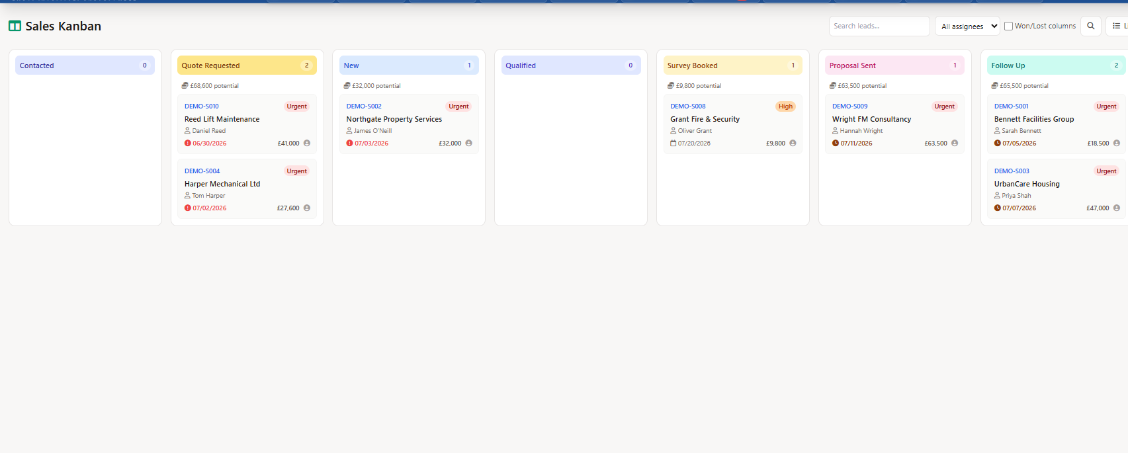Click clock icon beside 07/07/2026

pos(998,208)
